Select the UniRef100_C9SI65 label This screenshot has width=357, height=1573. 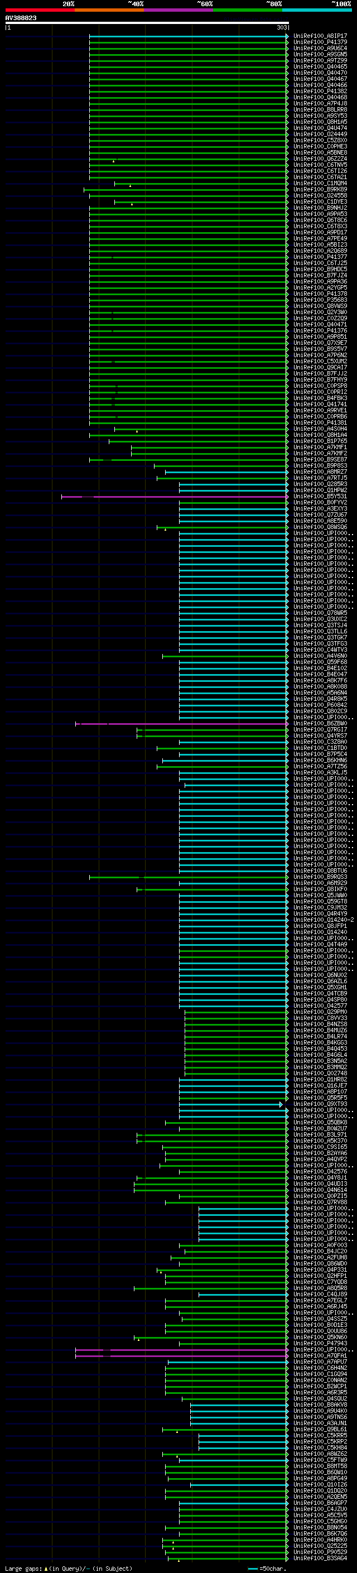[320, 1147]
